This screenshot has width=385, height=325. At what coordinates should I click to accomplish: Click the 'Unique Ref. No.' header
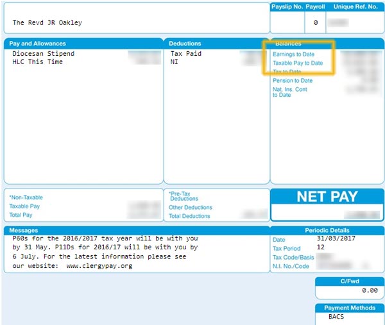[x=355, y=7]
